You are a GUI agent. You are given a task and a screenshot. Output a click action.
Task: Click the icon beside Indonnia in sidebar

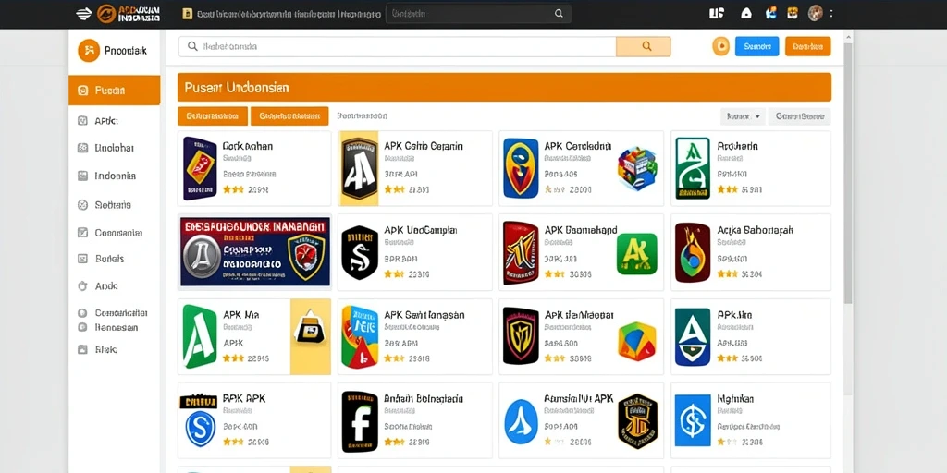(x=82, y=176)
